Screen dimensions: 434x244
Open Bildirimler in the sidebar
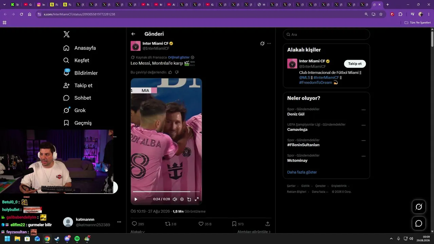(81, 73)
